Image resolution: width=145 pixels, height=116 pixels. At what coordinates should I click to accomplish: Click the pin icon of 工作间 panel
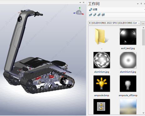click(x=141, y=4)
